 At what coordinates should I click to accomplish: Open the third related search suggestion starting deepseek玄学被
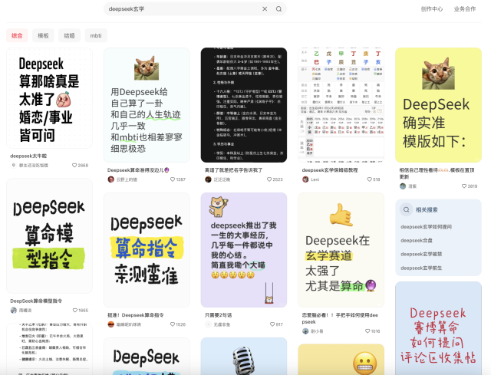(x=421, y=254)
